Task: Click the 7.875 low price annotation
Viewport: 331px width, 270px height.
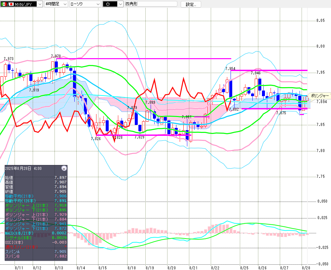Action: click(x=281, y=113)
